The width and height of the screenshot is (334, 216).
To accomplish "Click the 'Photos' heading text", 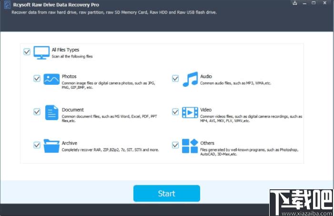I will coord(69,76).
